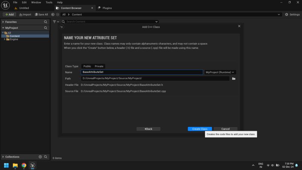302x170 pixels.
Task: Click the Content breadcrumb item
Action: tap(77, 14)
